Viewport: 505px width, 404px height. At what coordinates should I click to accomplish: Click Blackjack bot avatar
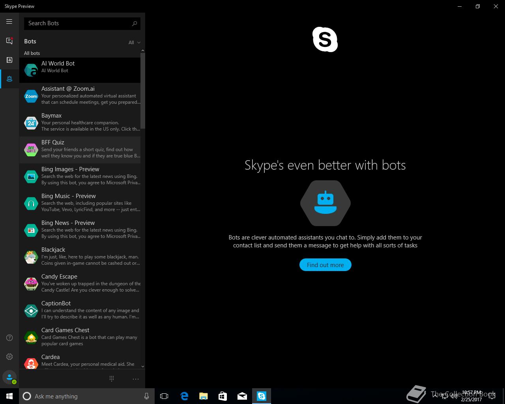31,257
